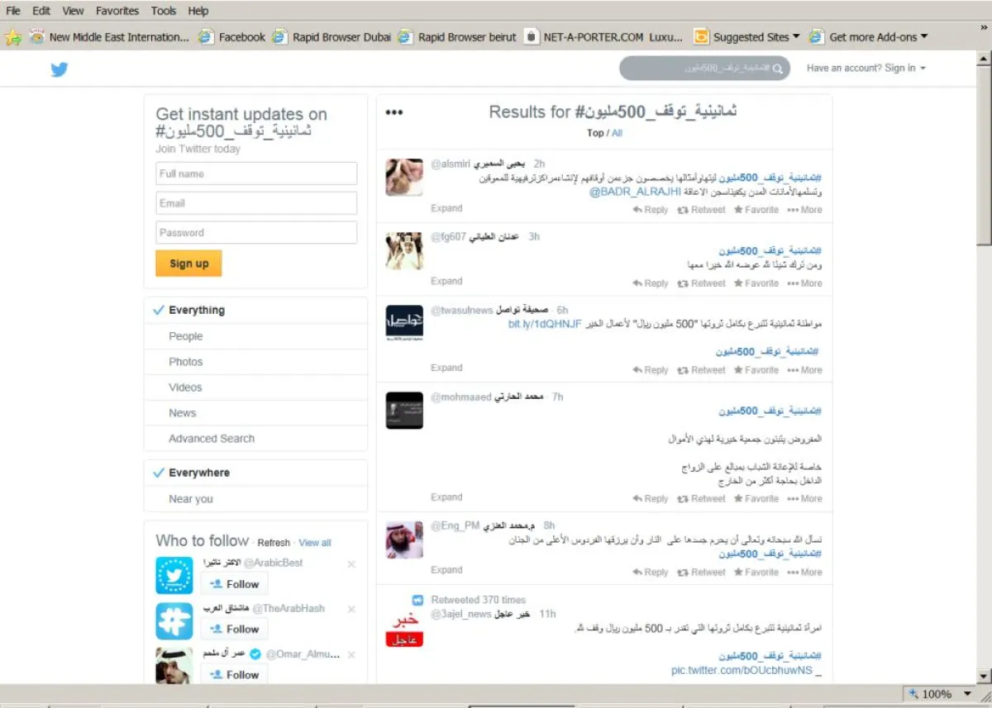Favorite the @fg607 tweet
This screenshot has width=992, height=708.
(756, 283)
